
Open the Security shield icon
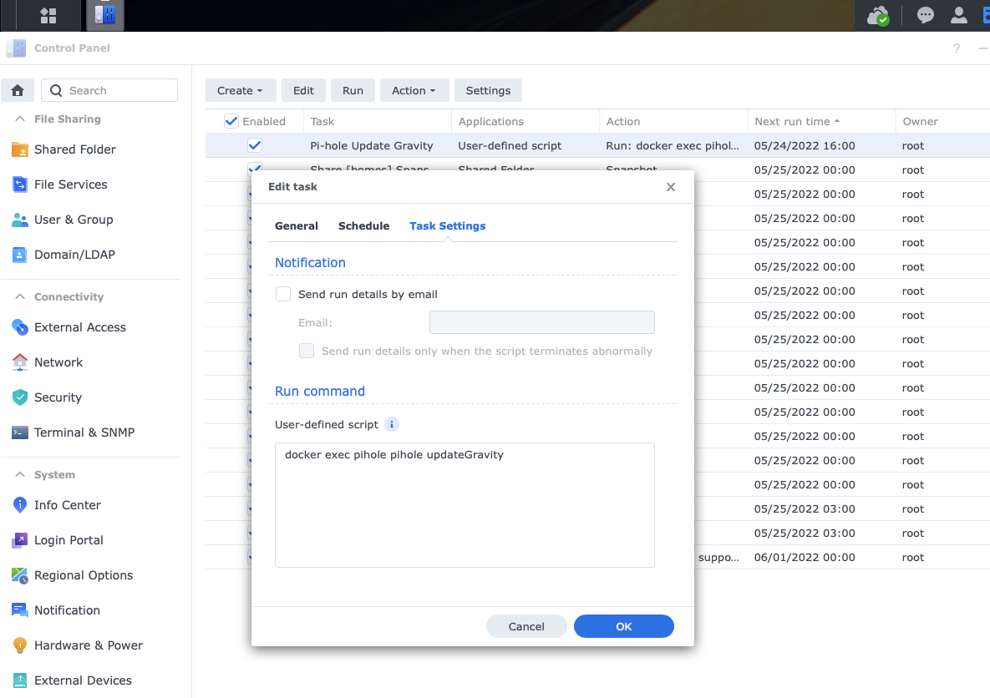19,397
